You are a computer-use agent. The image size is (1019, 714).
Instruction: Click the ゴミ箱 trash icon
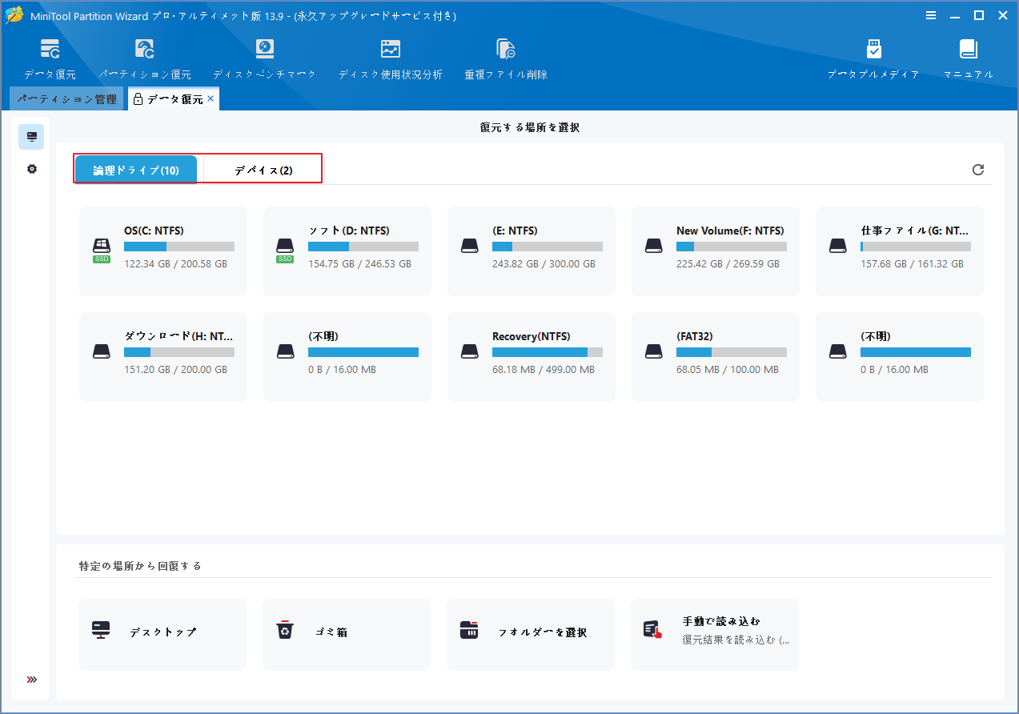[x=285, y=630]
